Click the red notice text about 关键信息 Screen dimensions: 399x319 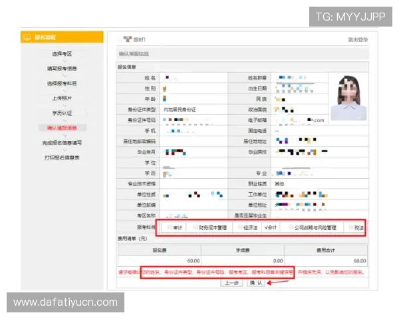241,272
